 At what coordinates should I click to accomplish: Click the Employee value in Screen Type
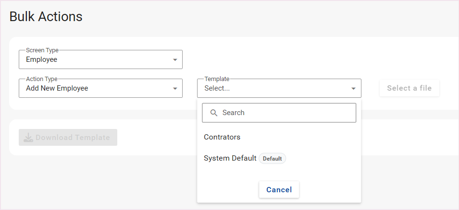41,60
